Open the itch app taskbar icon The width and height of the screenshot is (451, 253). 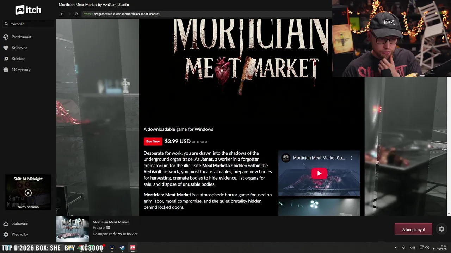(x=133, y=248)
